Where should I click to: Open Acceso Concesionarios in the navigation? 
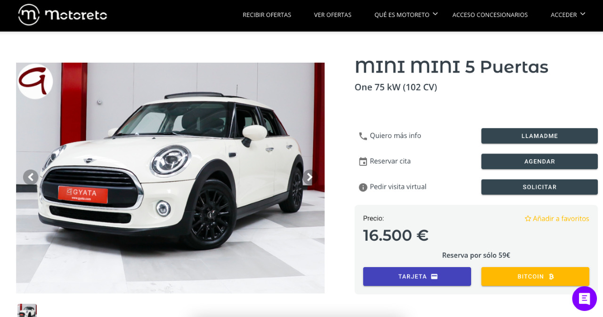pyautogui.click(x=490, y=15)
